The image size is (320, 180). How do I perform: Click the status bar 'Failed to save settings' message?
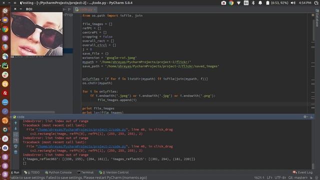point(78,178)
